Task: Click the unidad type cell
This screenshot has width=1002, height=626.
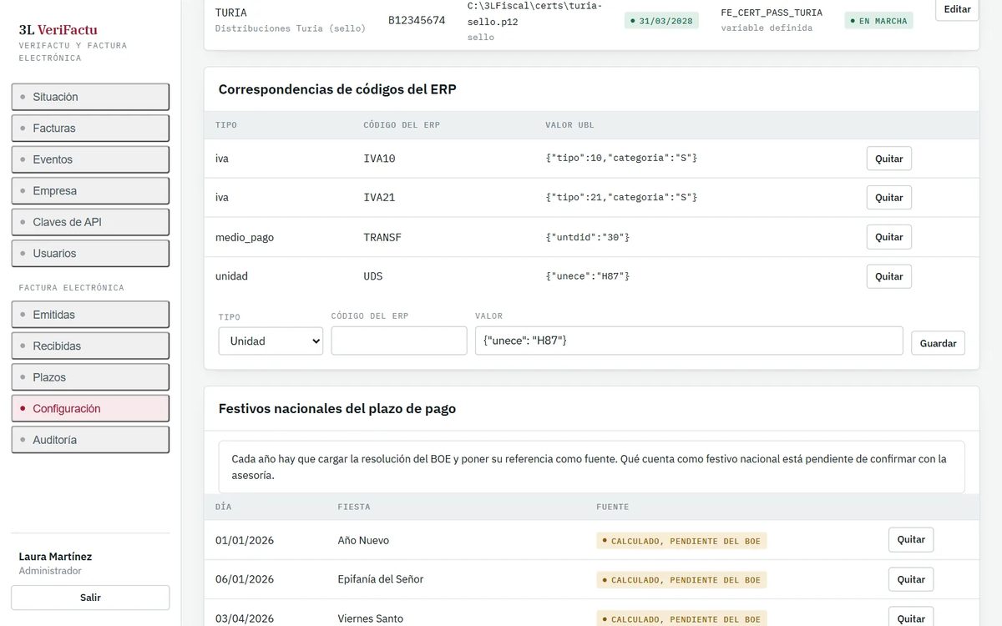Action: [x=231, y=276]
